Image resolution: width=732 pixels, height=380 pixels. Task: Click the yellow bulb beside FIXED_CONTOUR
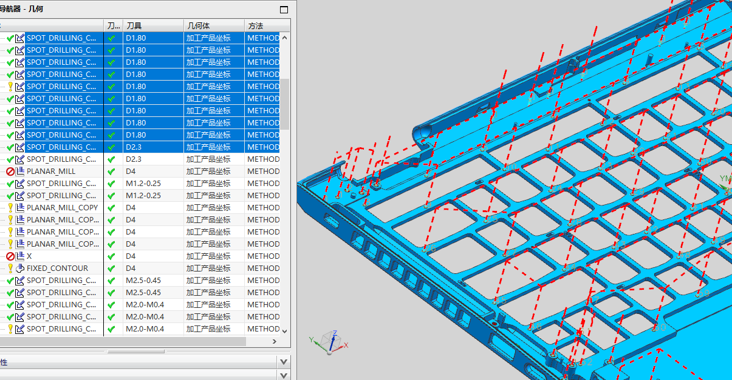pos(10,268)
